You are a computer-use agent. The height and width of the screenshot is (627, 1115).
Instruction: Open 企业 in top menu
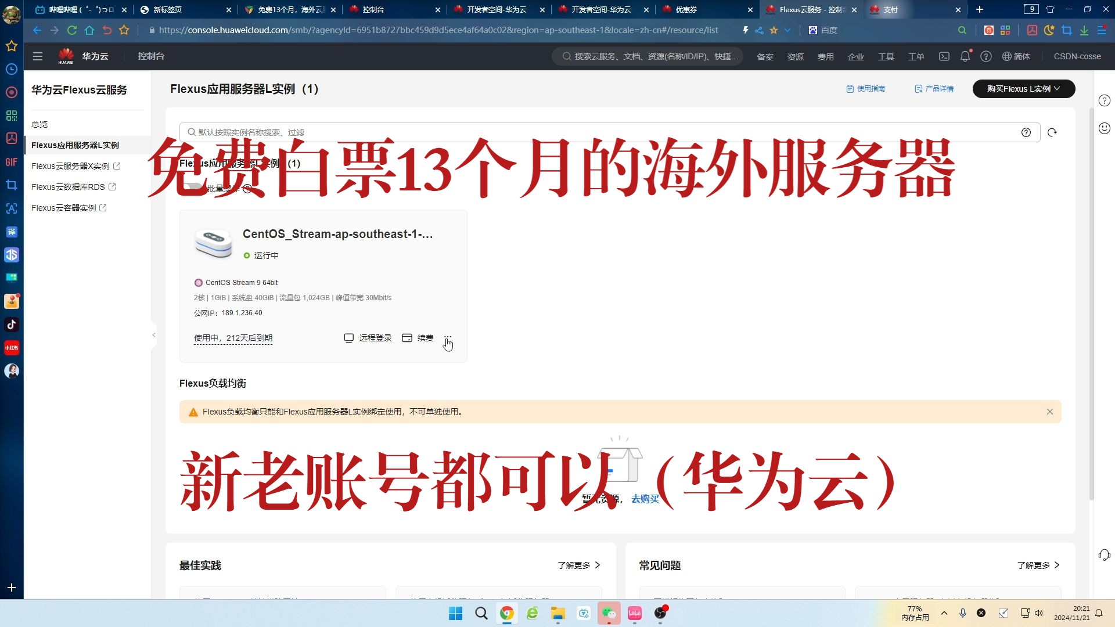[x=856, y=56]
